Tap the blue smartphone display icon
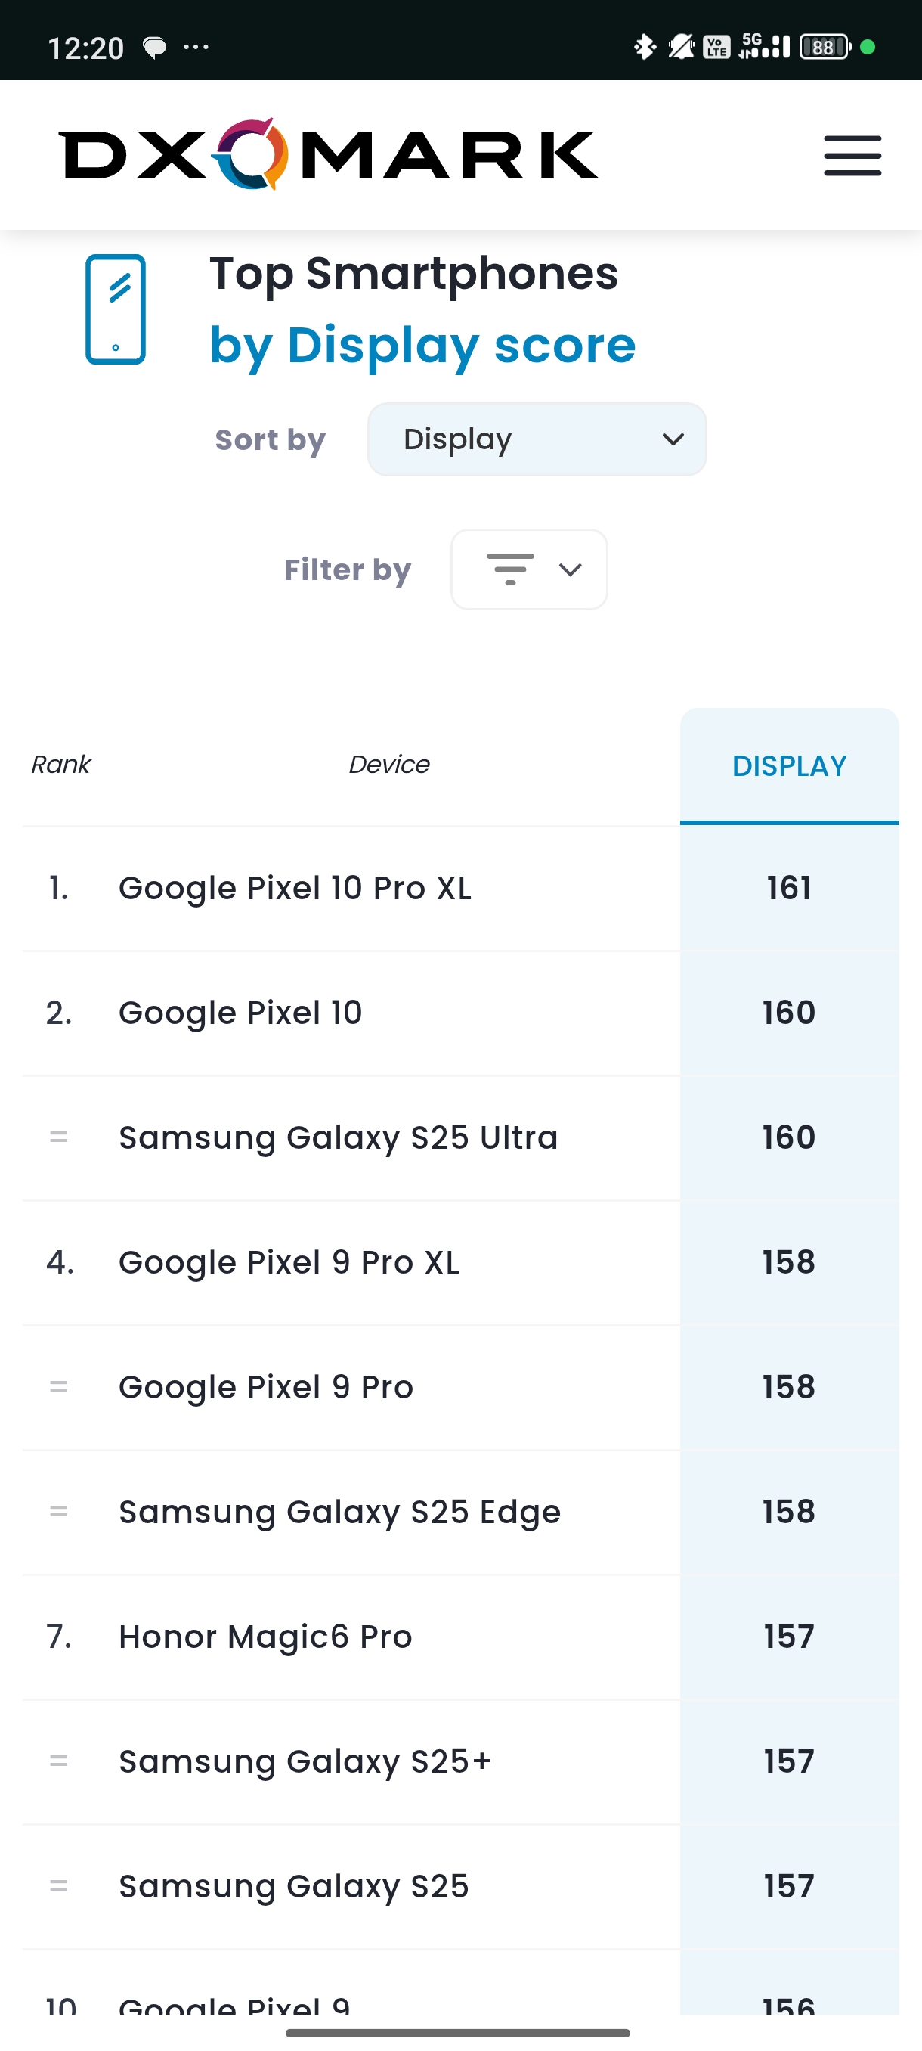Viewport: 922px width, 2051px height. (116, 309)
